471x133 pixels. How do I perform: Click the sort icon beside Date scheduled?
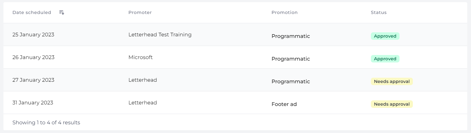(x=62, y=12)
